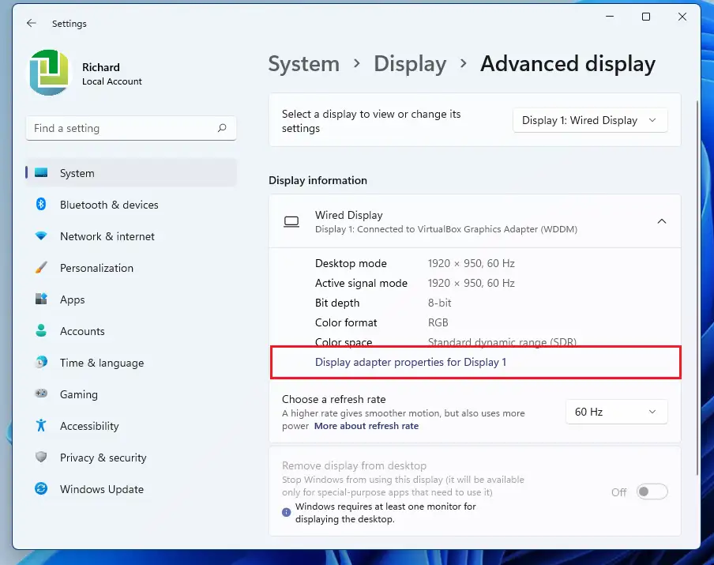Screen dimensions: 714x565
Task: Click the vertical scrollbar on right
Action: coord(697,287)
